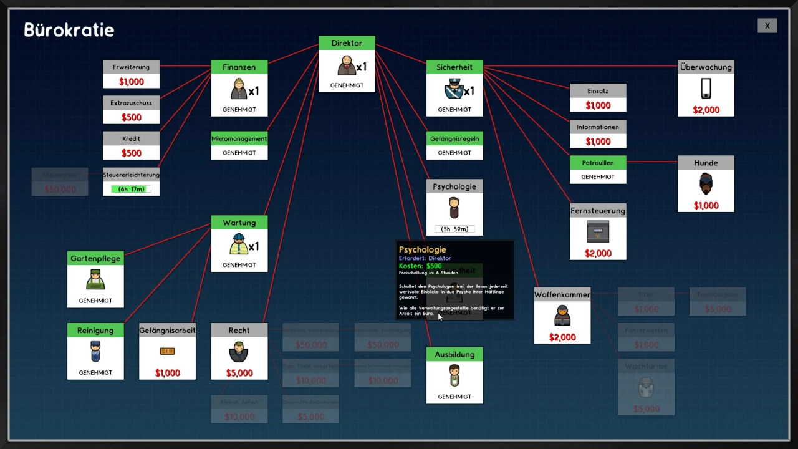798x449 pixels.
Task: Click the locked Wachtürme $5,000 node
Action: tap(646, 387)
